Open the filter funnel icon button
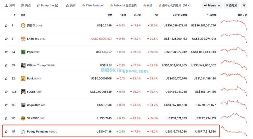 pyautogui.click(x=244, y=5)
